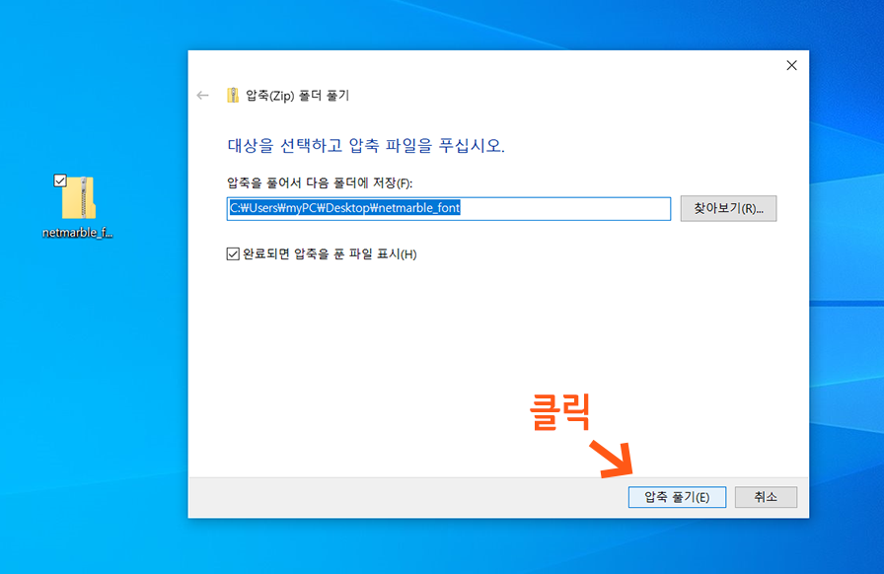Go back with the left arrow

point(203,96)
